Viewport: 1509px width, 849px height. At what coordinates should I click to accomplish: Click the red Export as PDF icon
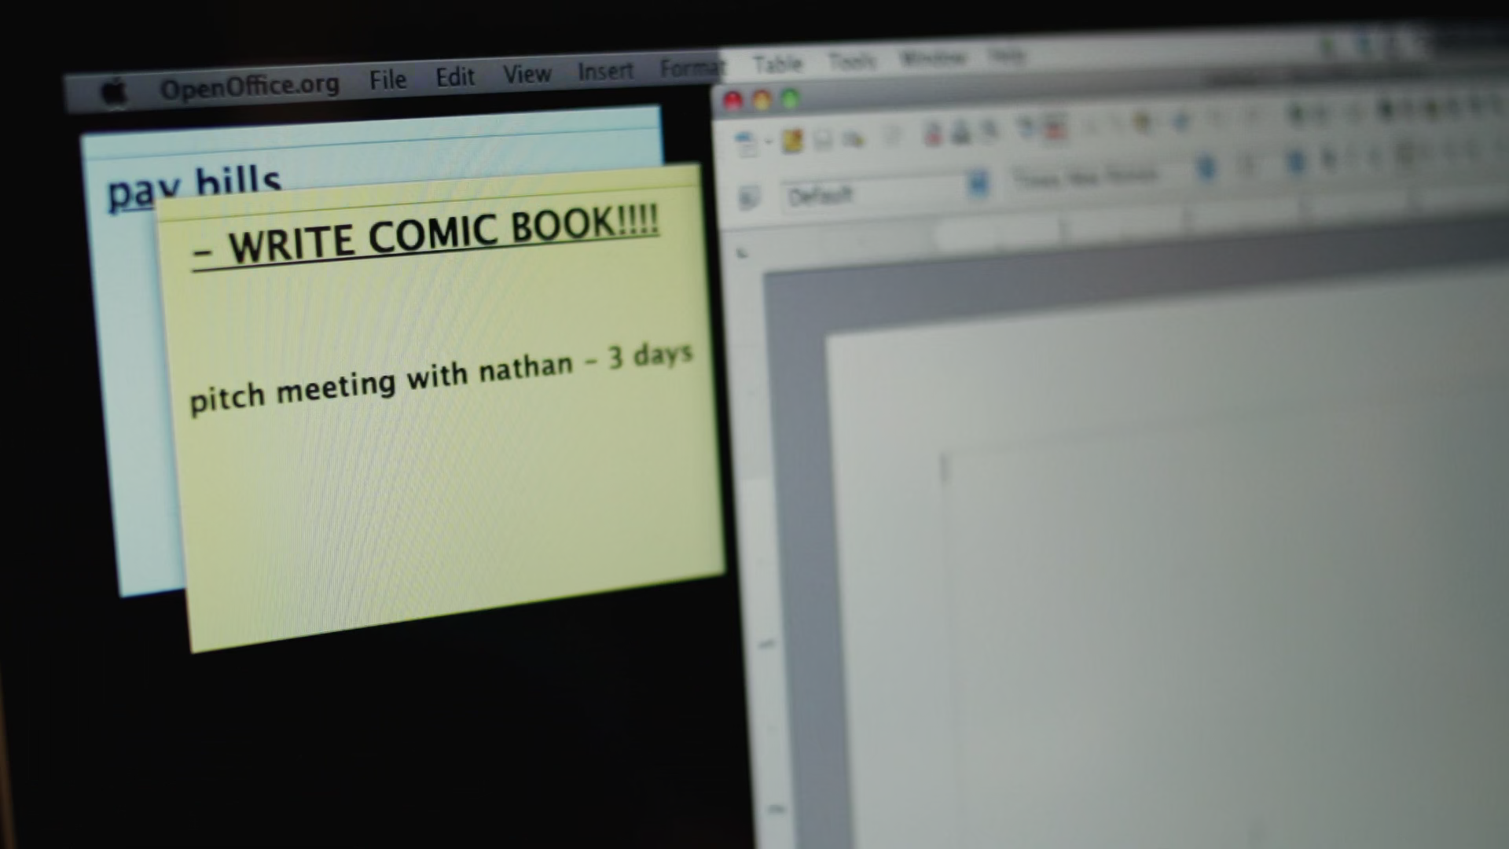pos(933,134)
